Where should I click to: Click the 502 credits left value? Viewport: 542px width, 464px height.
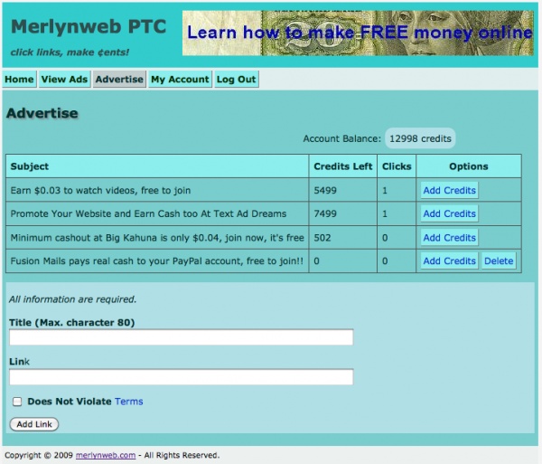[x=322, y=238]
